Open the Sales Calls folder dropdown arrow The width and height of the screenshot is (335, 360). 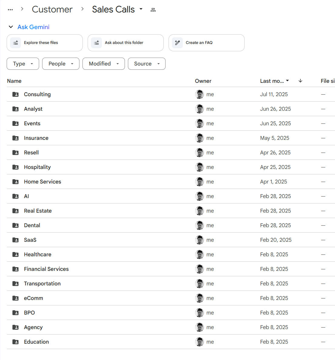pos(141,9)
